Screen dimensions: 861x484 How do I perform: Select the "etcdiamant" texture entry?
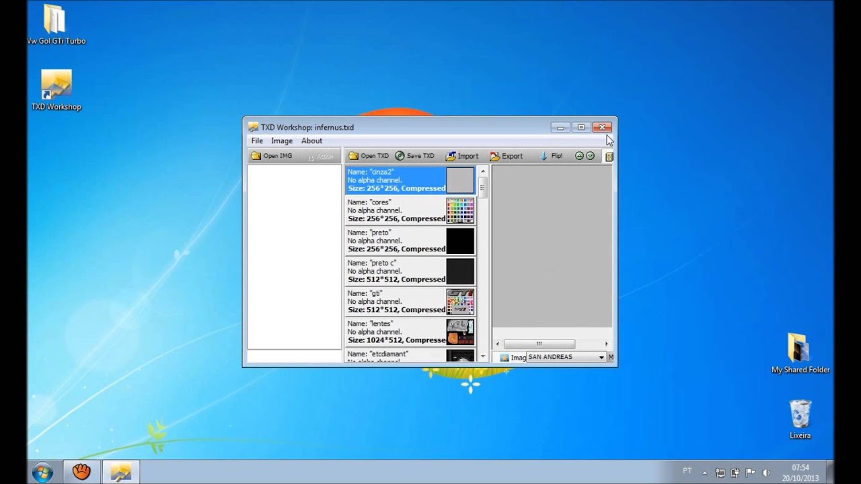pos(410,356)
